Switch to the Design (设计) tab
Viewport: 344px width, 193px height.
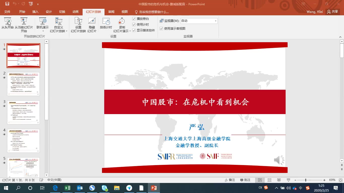pos(49,12)
